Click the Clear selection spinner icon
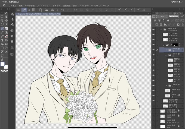 tap(75, 10)
